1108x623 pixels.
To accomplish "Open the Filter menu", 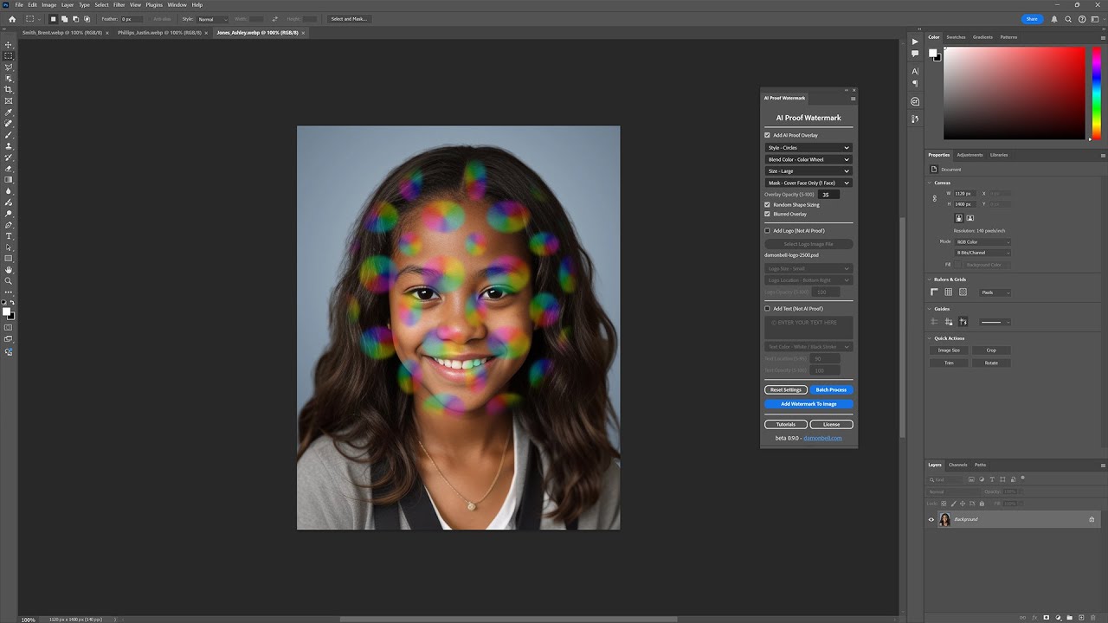I will pos(119,3).
